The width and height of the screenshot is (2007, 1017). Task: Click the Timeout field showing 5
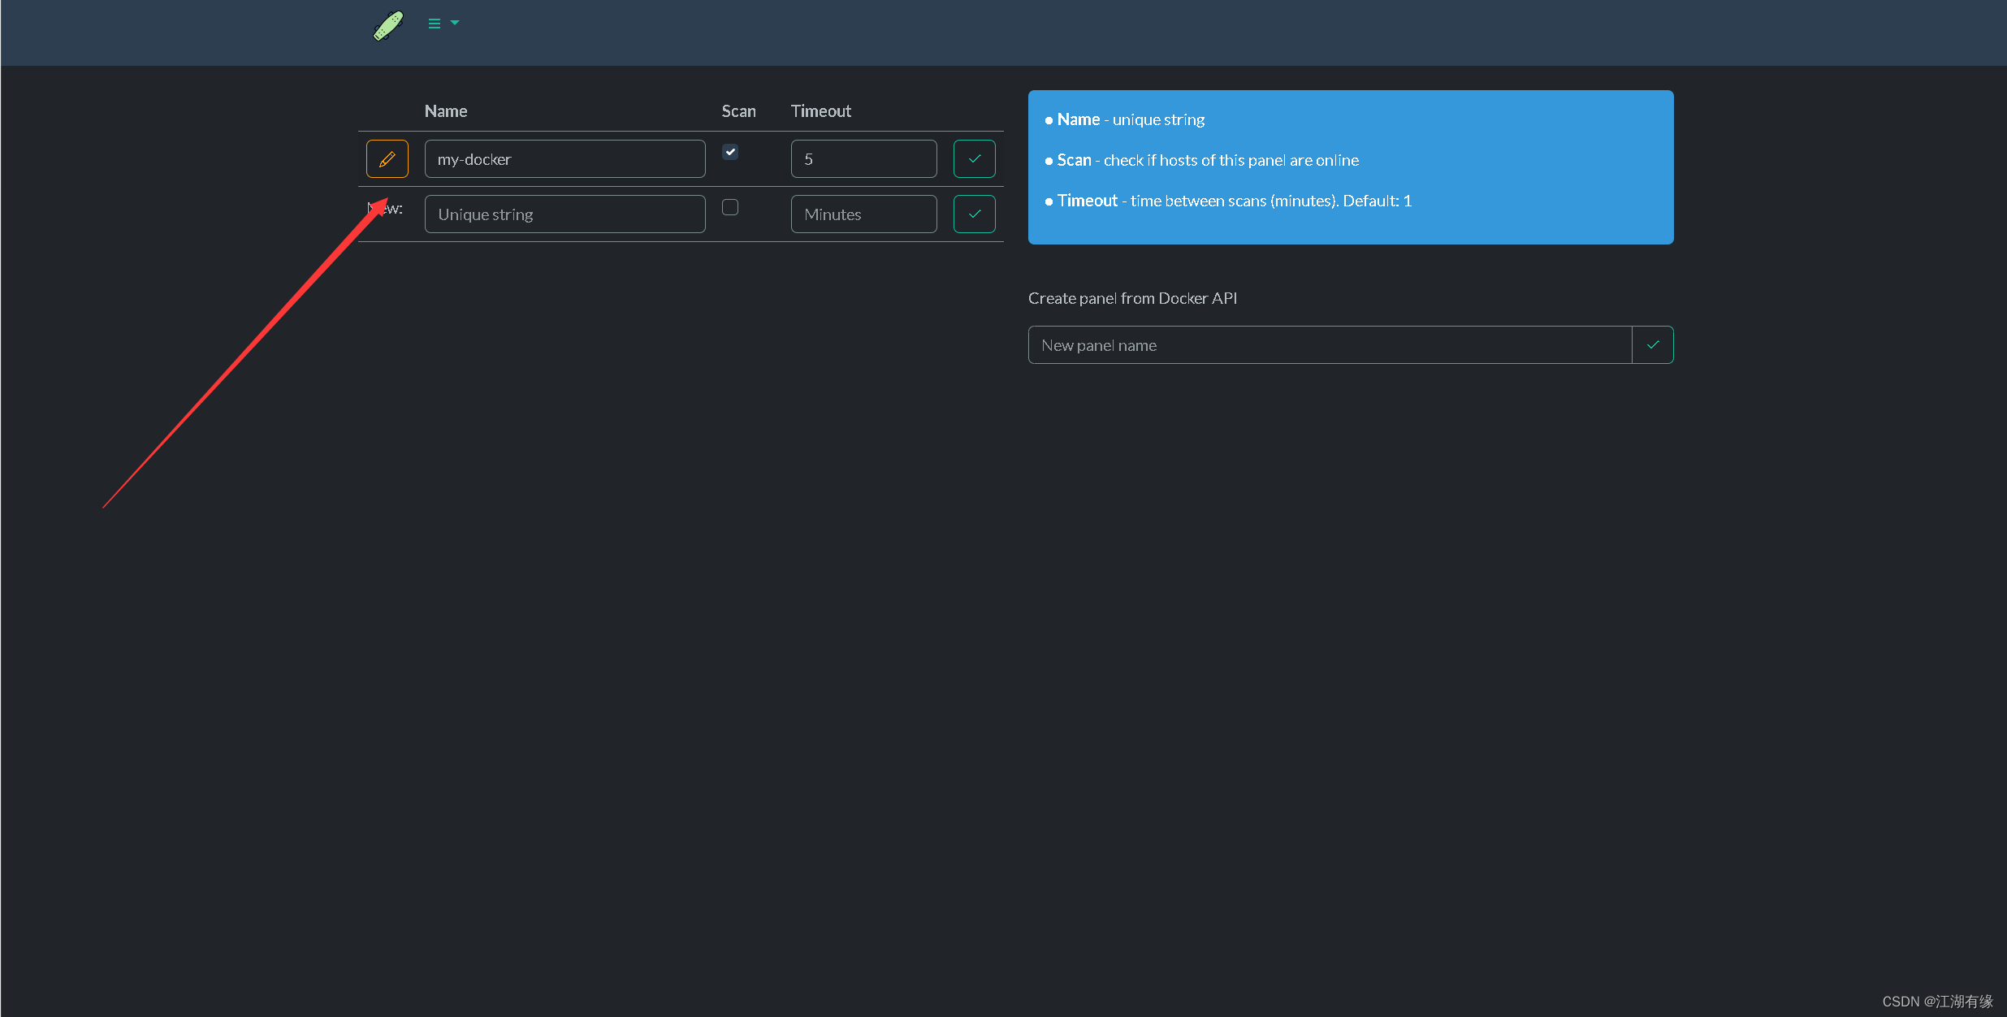(863, 159)
